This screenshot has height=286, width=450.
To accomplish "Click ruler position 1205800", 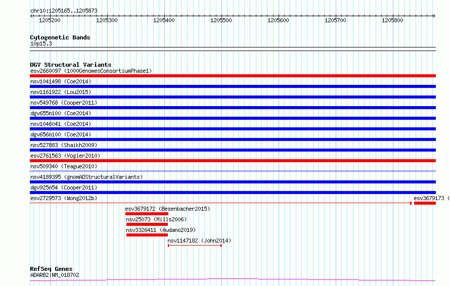I will [392, 20].
